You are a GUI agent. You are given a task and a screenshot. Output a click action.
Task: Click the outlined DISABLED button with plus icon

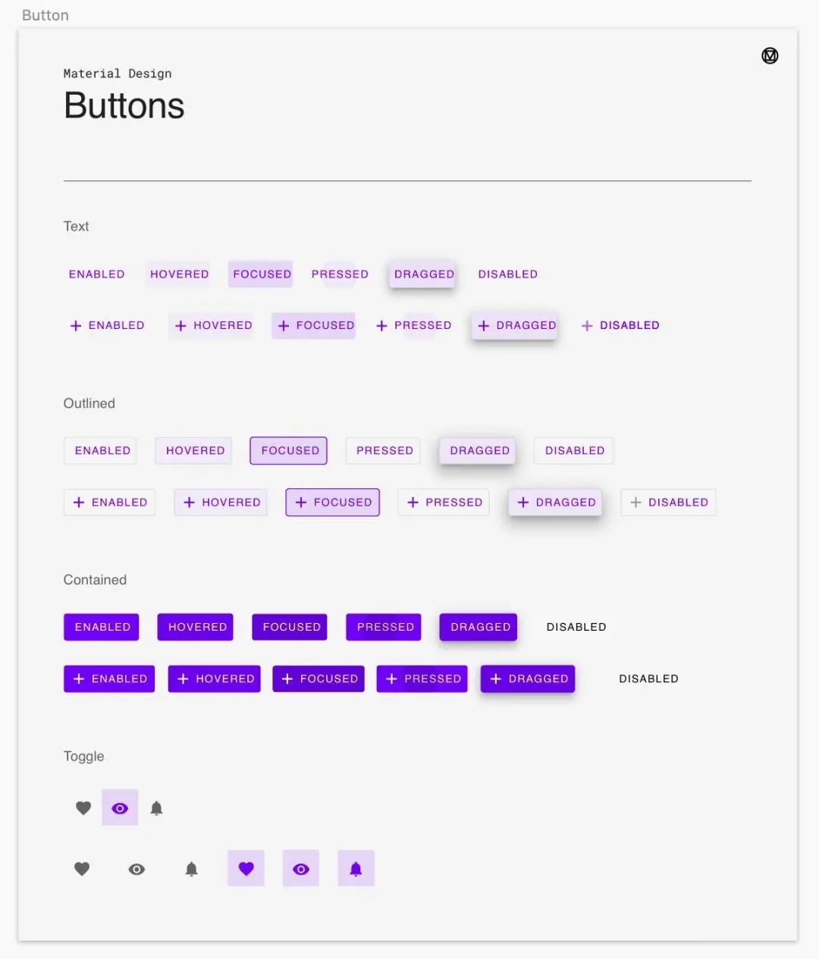pos(669,502)
